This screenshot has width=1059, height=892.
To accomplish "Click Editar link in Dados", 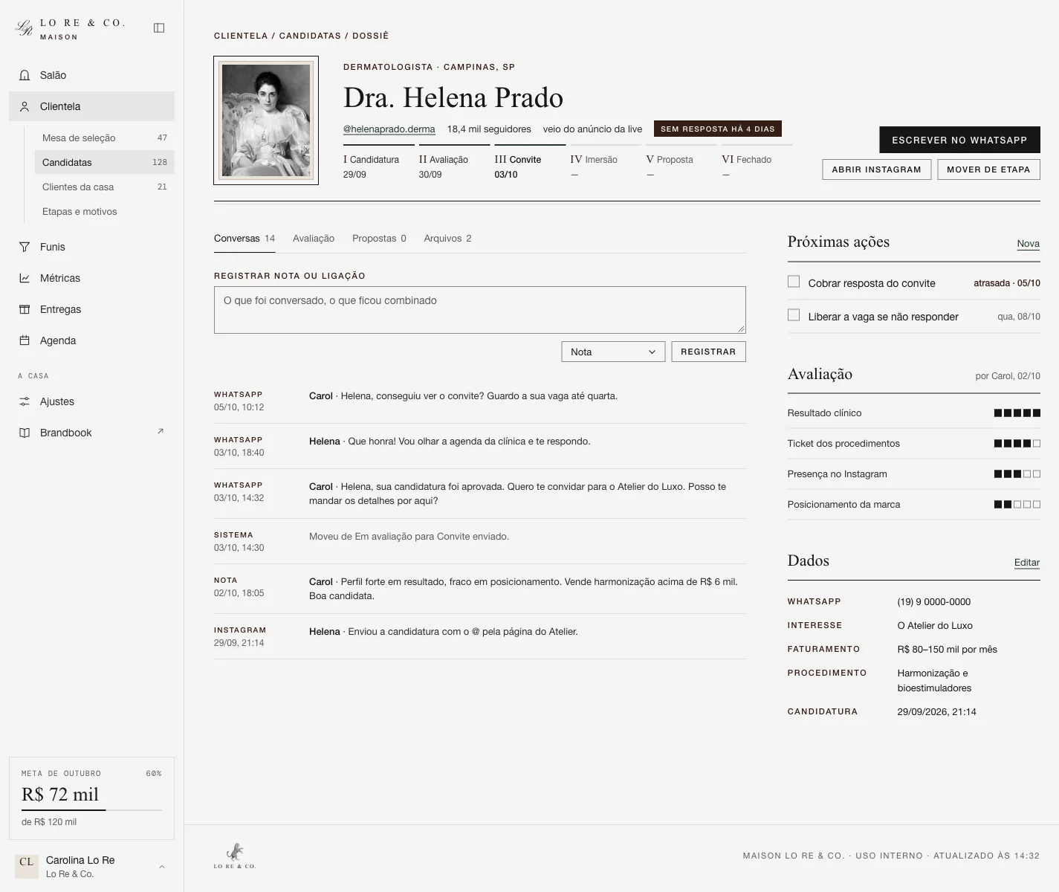I will [1027, 563].
